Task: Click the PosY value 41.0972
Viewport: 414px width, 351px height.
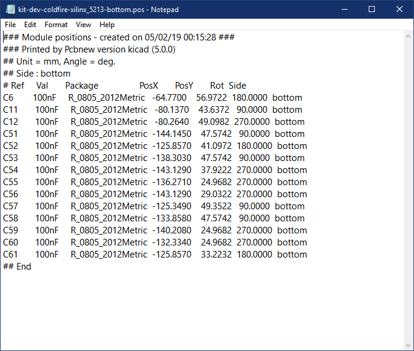Action: 216,146
